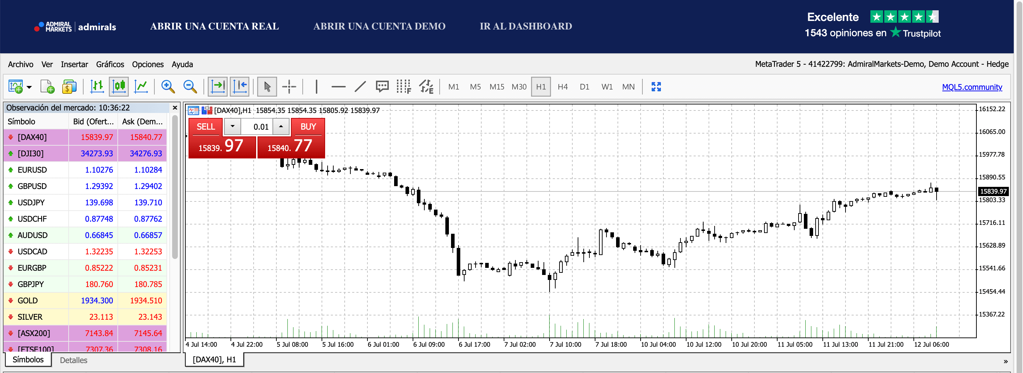This screenshot has width=1023, height=373.
Task: Click the Admirals logo
Action: [x=75, y=27]
